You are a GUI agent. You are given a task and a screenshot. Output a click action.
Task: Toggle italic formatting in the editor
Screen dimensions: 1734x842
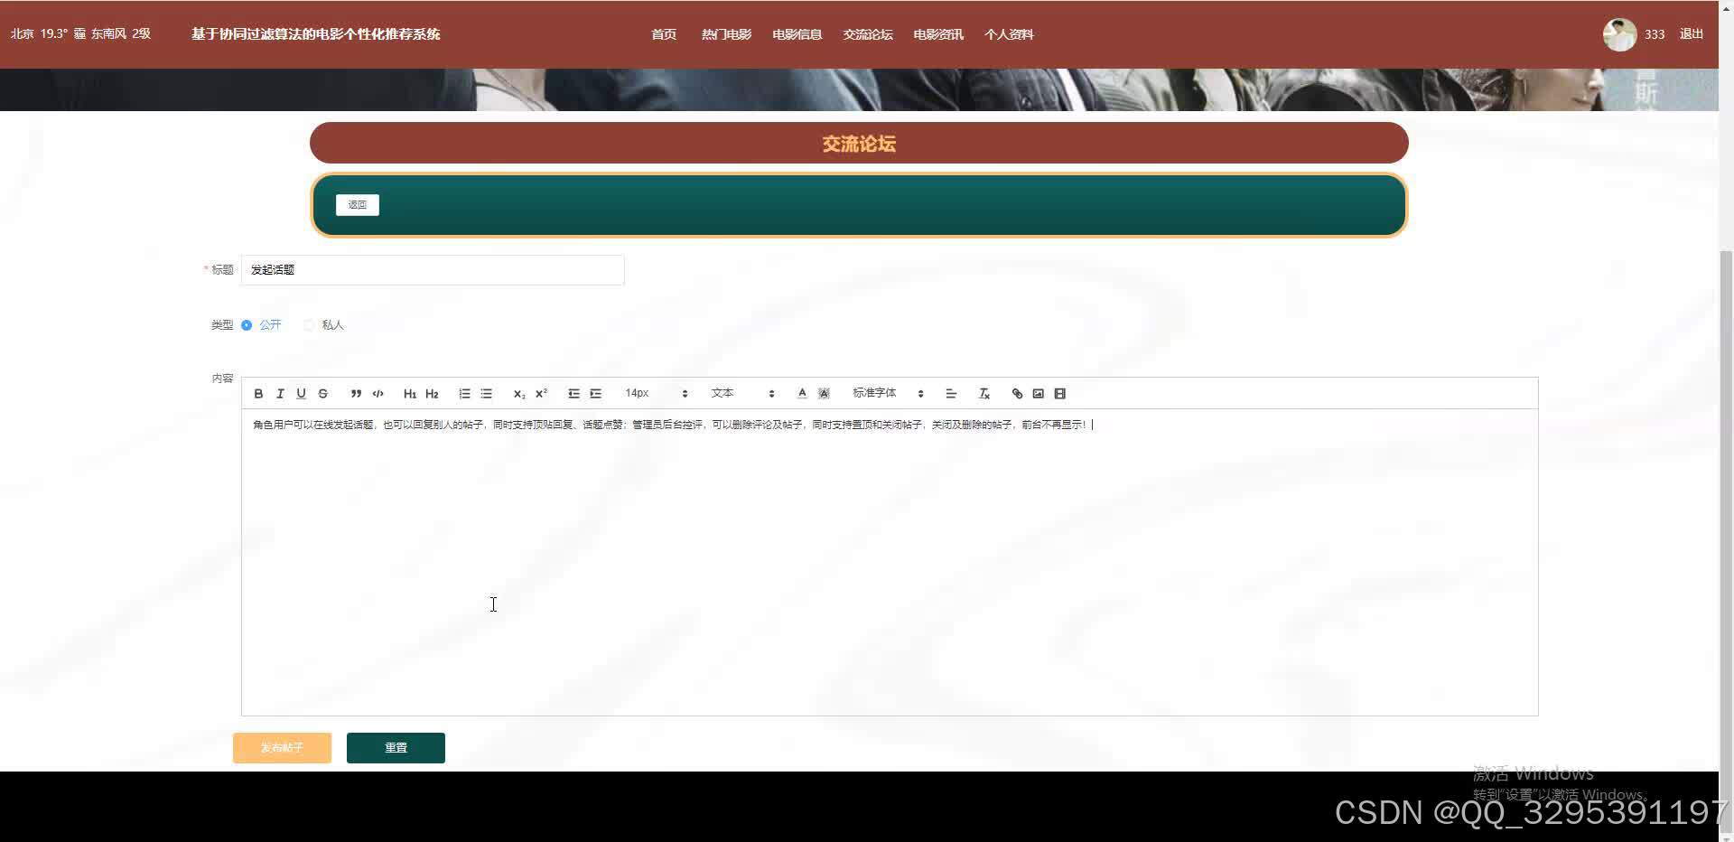click(280, 394)
